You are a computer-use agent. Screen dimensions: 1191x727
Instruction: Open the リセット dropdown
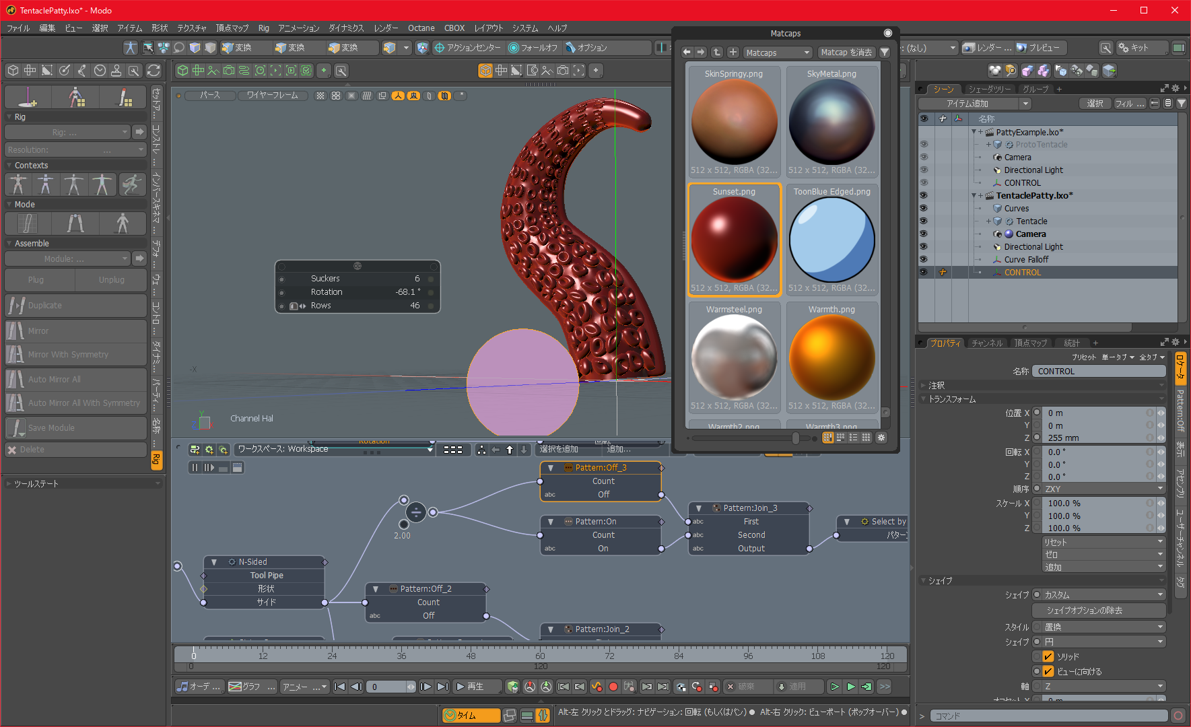[1103, 543]
